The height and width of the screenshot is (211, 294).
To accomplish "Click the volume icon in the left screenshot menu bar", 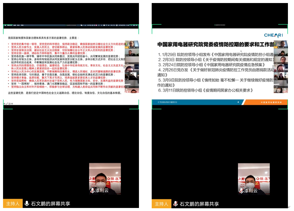I will point(109,25).
